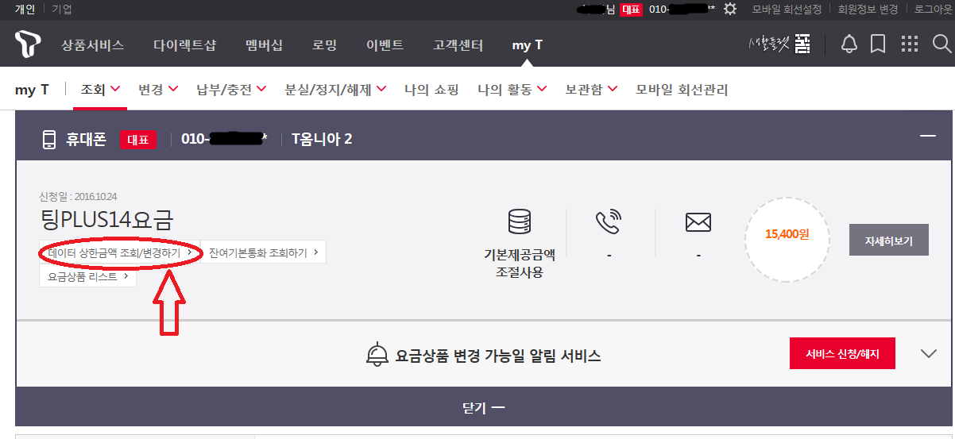
Task: Go to the 고객센터 menu
Action: (458, 45)
